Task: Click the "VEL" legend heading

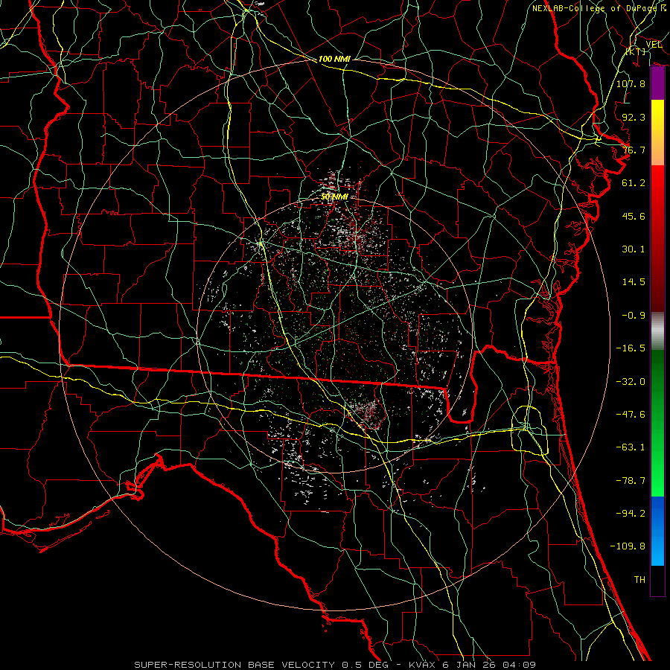Action: 654,44
